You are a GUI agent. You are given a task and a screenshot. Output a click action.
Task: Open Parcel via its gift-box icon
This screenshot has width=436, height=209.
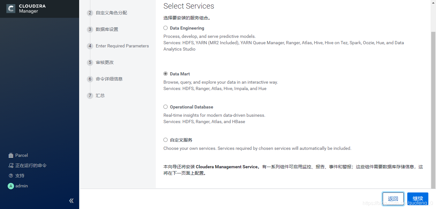11,155
